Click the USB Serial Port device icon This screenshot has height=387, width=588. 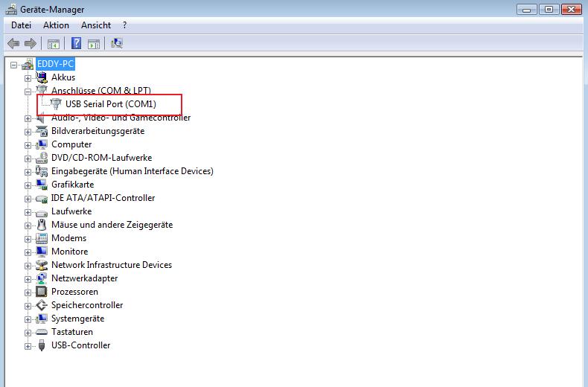[56, 104]
